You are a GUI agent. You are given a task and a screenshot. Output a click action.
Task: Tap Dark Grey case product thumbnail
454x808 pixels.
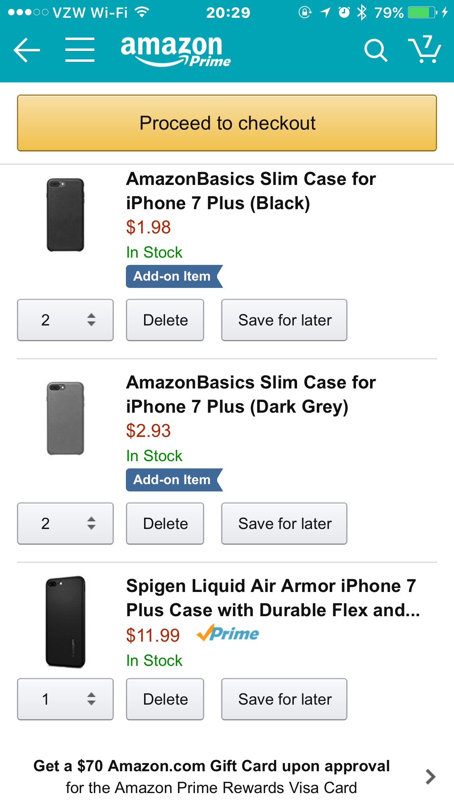pyautogui.click(x=65, y=418)
